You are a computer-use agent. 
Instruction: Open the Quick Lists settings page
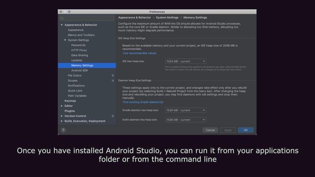click(x=75, y=90)
